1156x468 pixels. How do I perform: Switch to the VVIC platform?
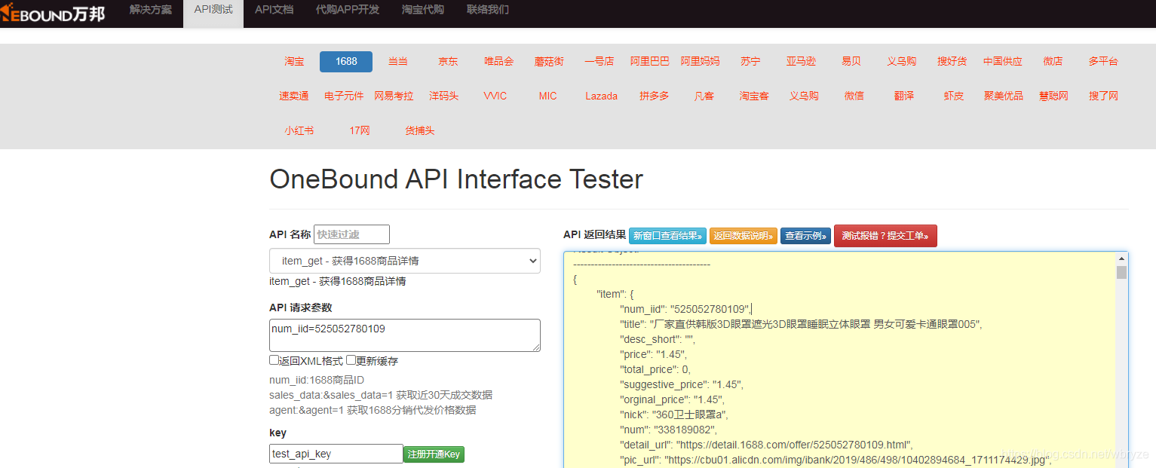coord(495,96)
